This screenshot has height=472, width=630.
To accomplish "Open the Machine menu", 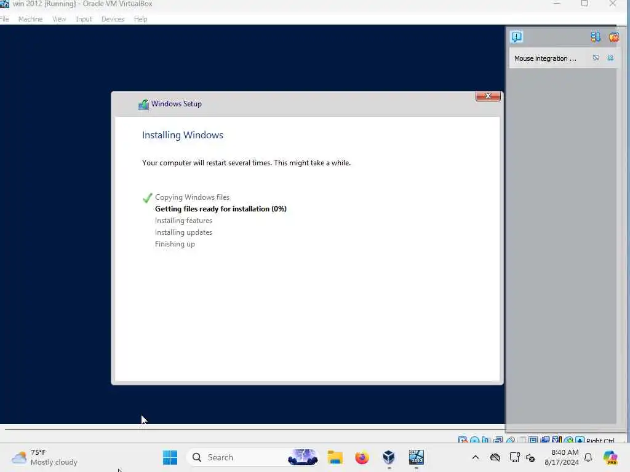I will click(x=31, y=19).
